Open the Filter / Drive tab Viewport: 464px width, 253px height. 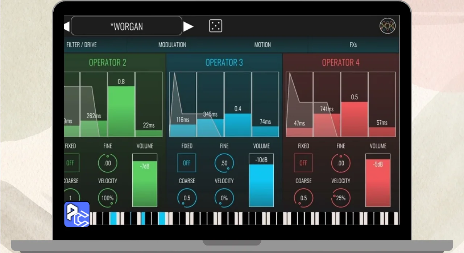[82, 45]
